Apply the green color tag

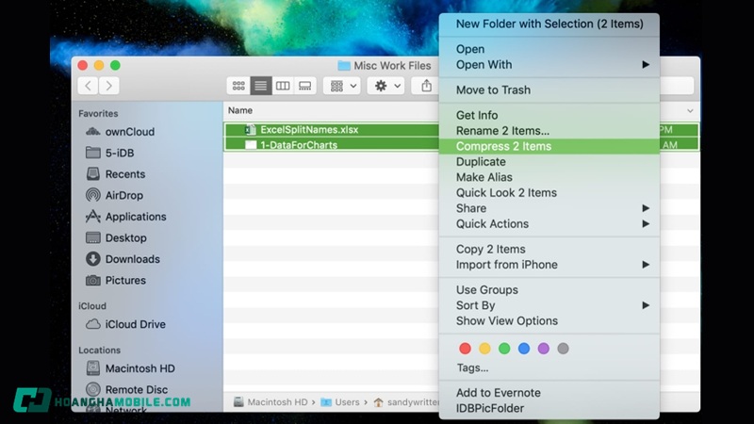pos(504,349)
